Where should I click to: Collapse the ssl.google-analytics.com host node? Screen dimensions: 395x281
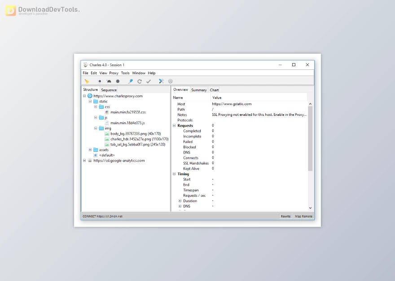(x=84, y=161)
